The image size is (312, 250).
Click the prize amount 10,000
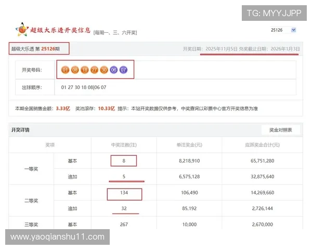tap(189, 224)
